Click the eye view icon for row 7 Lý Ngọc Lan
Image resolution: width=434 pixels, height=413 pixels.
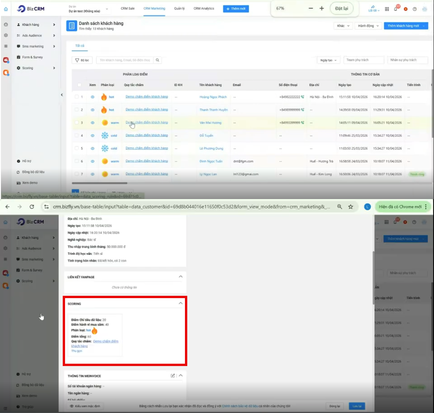pyautogui.click(x=92, y=174)
